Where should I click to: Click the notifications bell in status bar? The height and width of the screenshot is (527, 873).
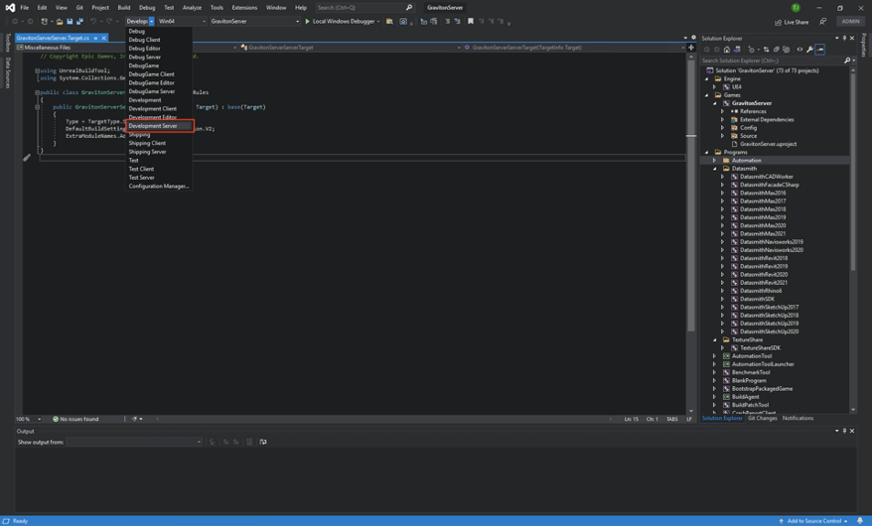tap(860, 521)
